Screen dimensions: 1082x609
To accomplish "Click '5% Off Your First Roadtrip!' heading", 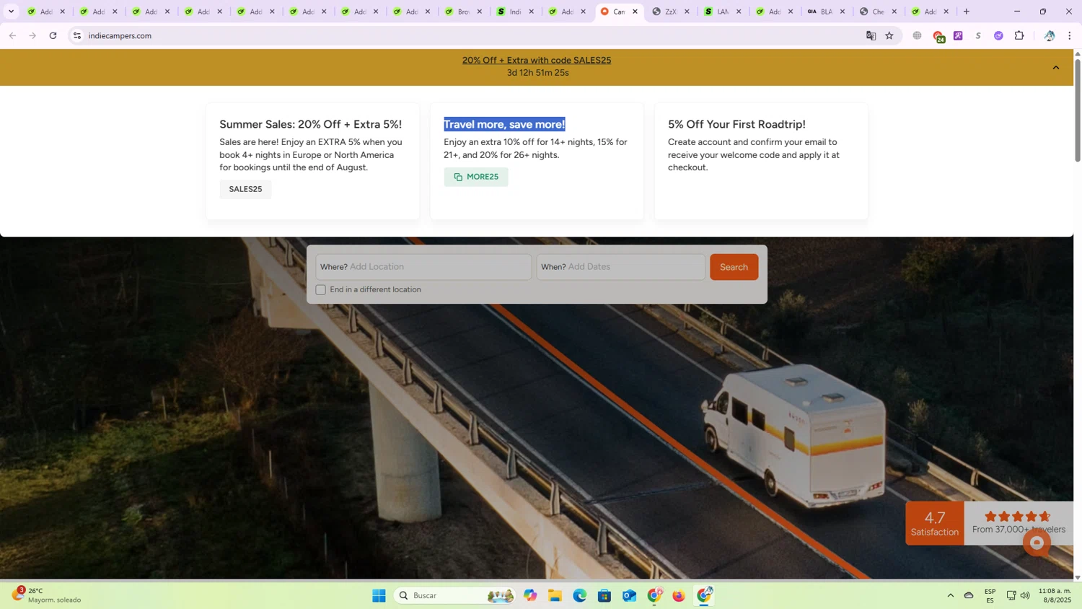I will point(736,124).
